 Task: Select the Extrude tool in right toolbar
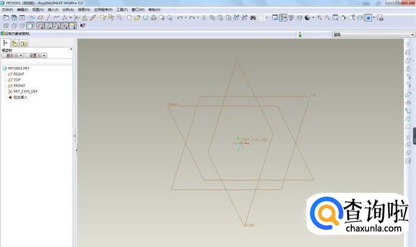coord(408,94)
